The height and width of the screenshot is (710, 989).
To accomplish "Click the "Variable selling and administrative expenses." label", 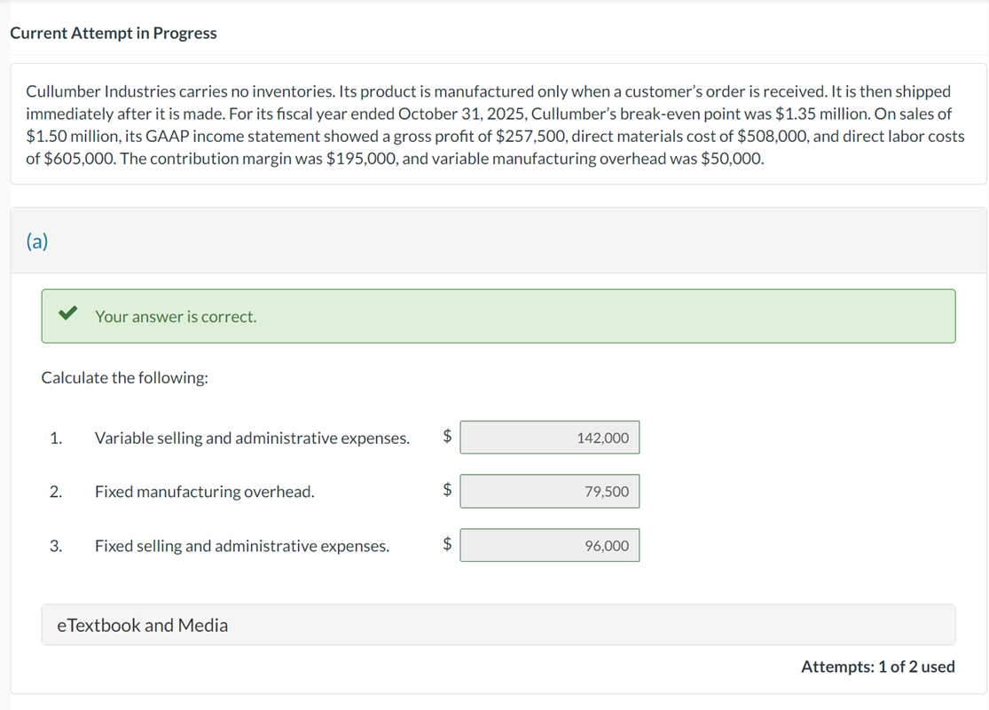I will pos(252,438).
